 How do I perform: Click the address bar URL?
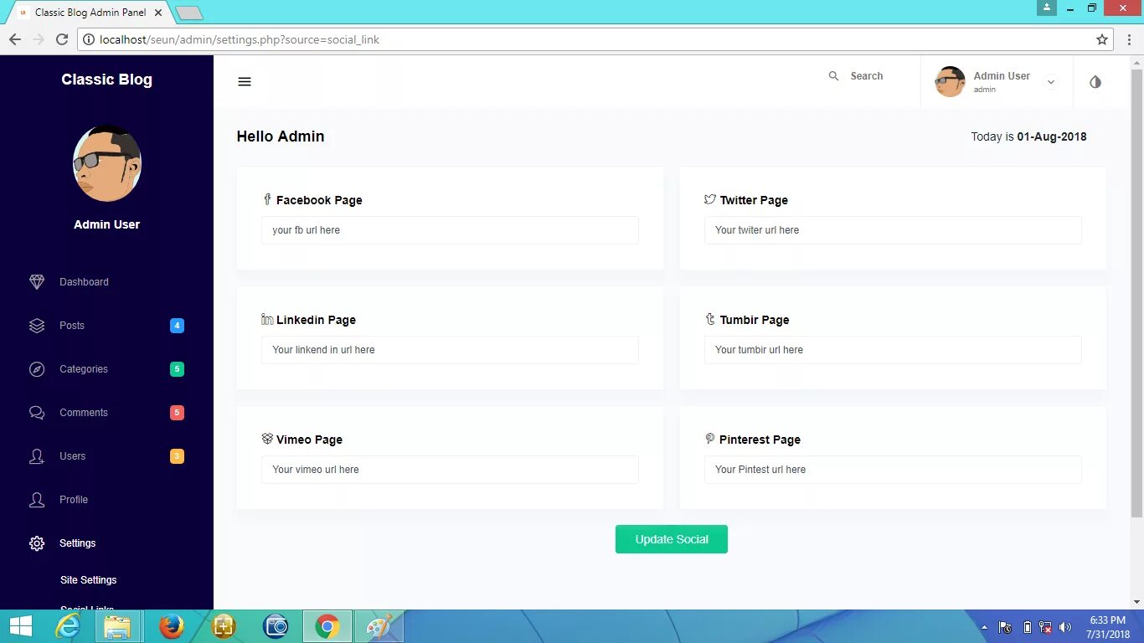coord(240,39)
